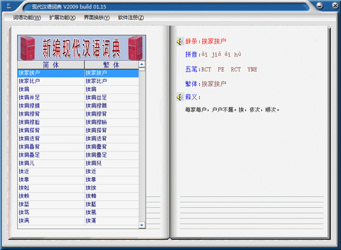The height and width of the screenshot is (250, 341).
Task: Open the 扩展功能(X) menu
Action: click(x=63, y=18)
